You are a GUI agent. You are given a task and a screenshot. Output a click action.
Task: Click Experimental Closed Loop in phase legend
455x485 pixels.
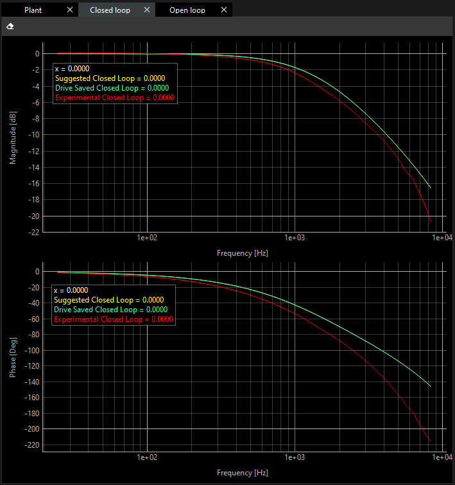pos(114,319)
